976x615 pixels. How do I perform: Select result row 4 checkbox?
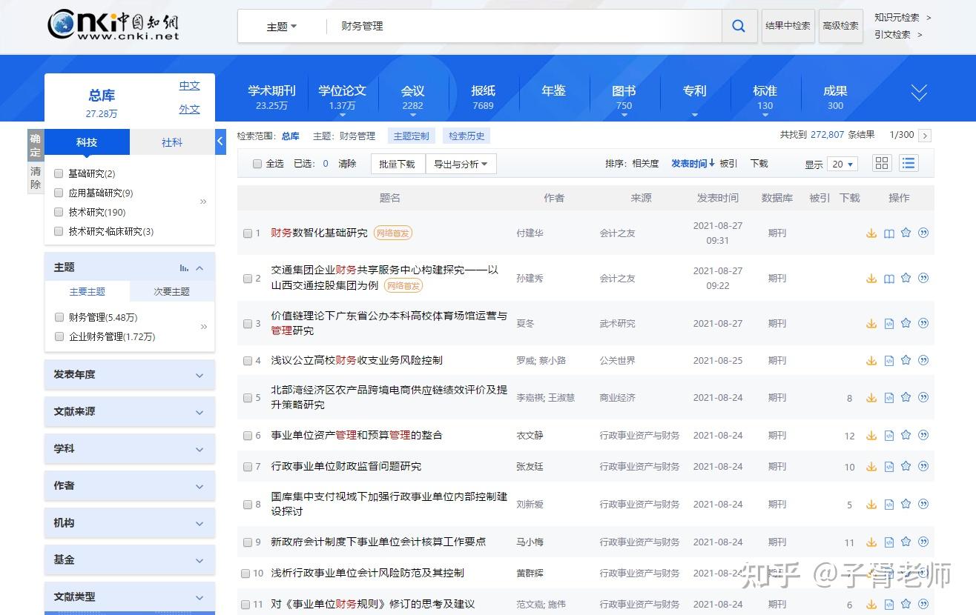(248, 361)
